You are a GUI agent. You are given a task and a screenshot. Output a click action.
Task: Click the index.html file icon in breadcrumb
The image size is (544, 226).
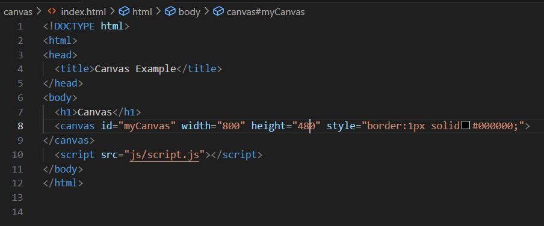52,11
